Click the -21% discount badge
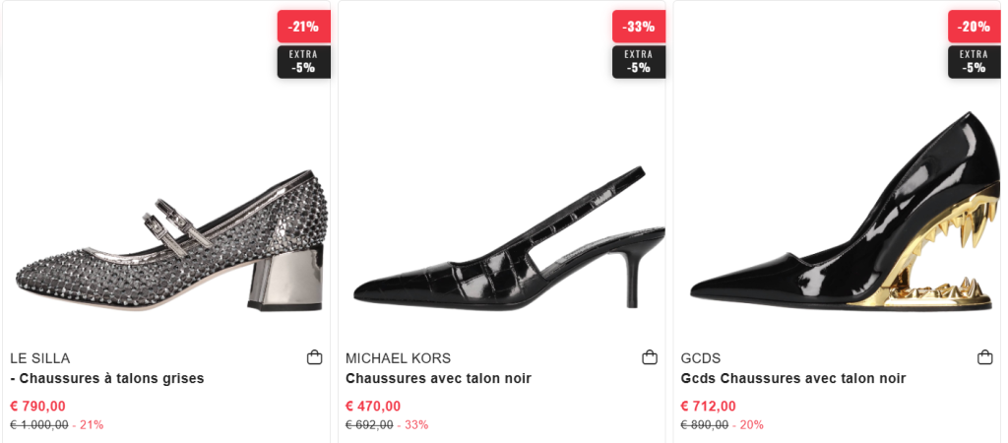The width and height of the screenshot is (1008, 443). point(303,27)
